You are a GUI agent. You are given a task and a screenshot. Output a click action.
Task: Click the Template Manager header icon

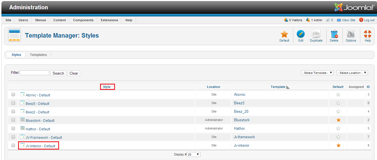click(14, 35)
